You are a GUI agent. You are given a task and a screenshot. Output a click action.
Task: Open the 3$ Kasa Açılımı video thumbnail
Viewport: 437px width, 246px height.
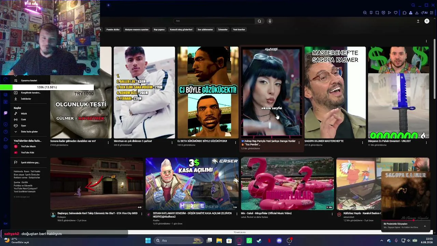[x=192, y=184]
